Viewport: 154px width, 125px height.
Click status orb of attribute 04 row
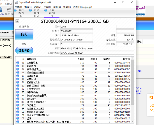click(x=18, y=69)
